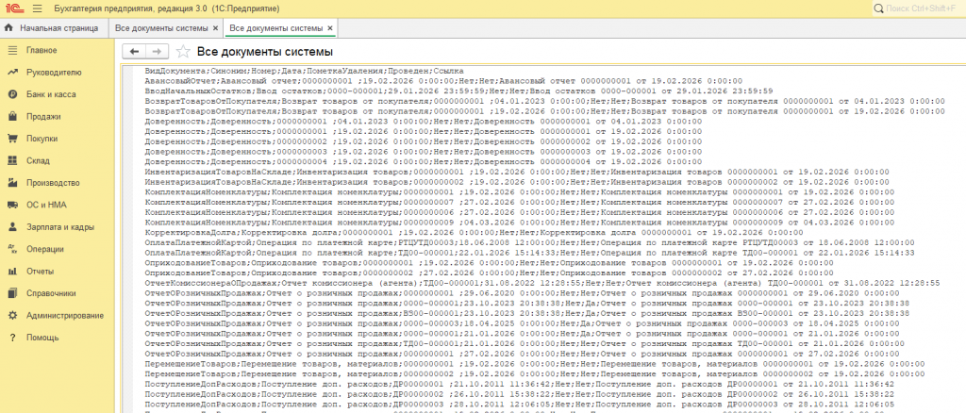Open the Администрирование section

point(65,316)
